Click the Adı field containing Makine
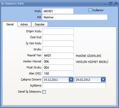This screenshot has height=108, width=119. pyautogui.click(x=75, y=17)
